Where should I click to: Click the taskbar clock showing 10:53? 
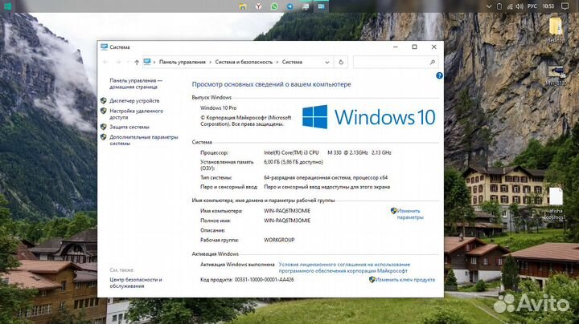548,6
